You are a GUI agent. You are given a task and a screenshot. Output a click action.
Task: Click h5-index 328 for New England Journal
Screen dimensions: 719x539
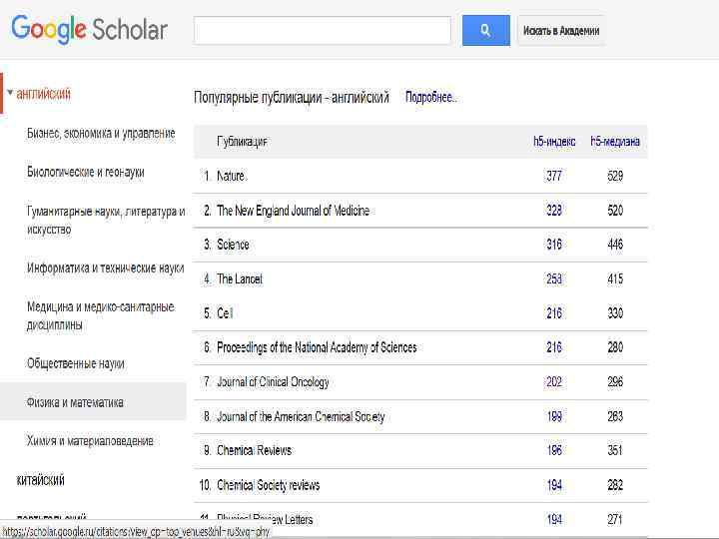pyautogui.click(x=554, y=211)
